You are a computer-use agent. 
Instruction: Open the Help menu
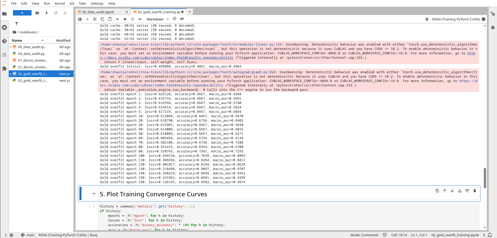pyautogui.click(x=112, y=3)
